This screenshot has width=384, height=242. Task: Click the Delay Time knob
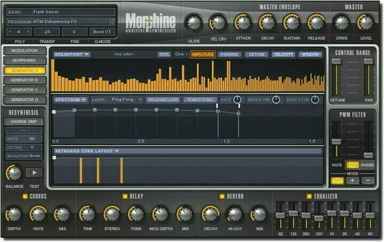87,214
